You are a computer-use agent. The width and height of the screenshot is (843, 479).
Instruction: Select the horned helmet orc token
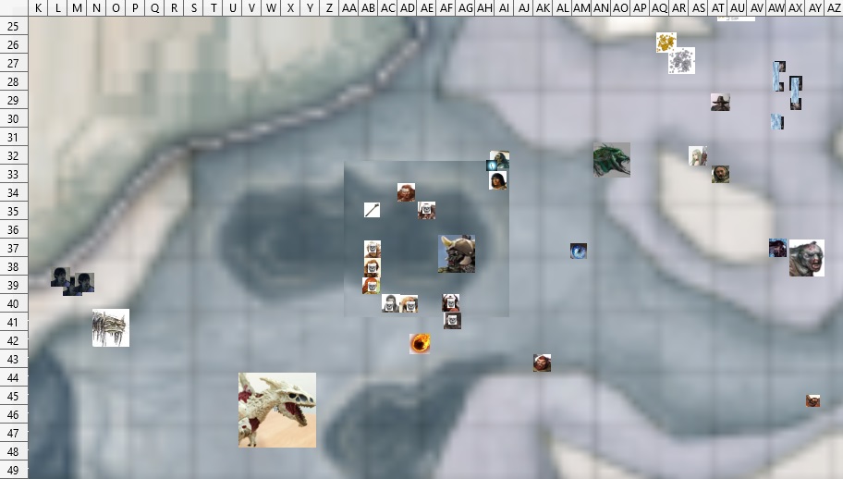pos(457,253)
